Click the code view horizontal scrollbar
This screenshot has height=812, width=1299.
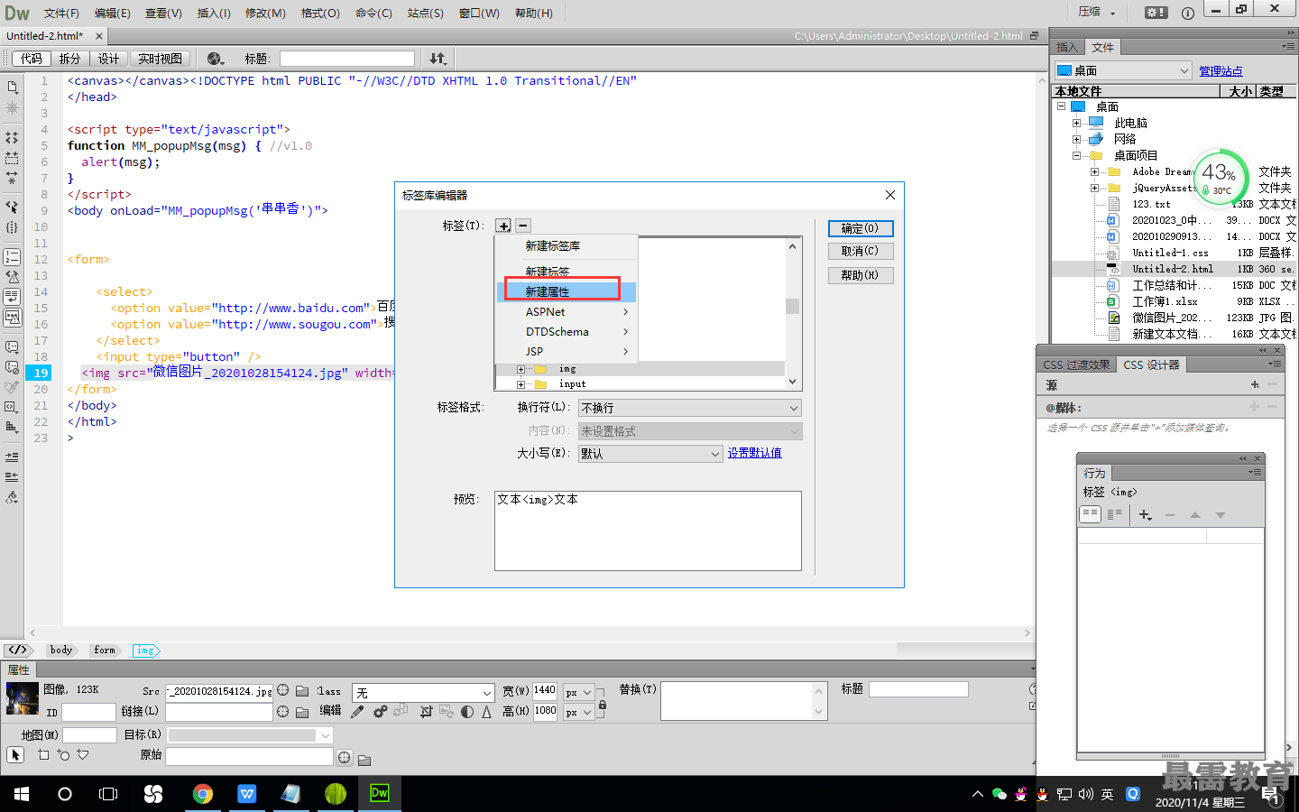(x=530, y=633)
